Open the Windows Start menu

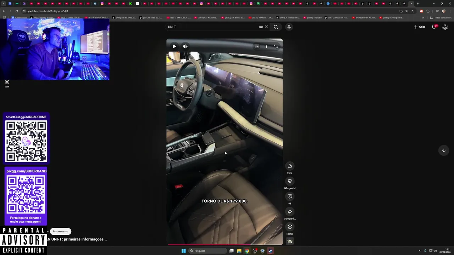click(x=183, y=251)
